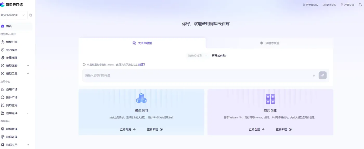Click the 应用创建 card title

pos(270,110)
